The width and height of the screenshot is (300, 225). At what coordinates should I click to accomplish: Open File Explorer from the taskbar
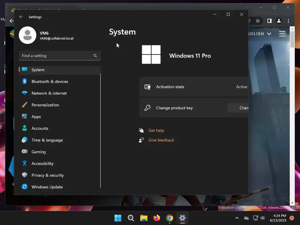click(144, 218)
